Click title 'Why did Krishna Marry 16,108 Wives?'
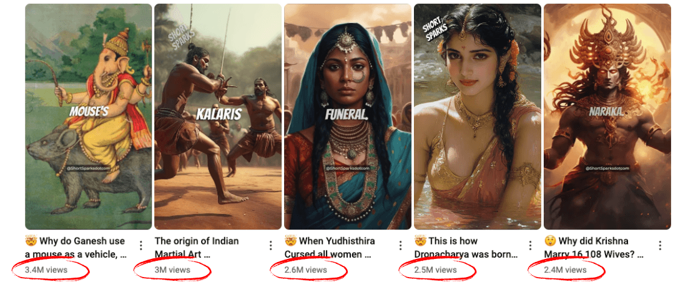The width and height of the screenshot is (678, 287). coord(594,248)
